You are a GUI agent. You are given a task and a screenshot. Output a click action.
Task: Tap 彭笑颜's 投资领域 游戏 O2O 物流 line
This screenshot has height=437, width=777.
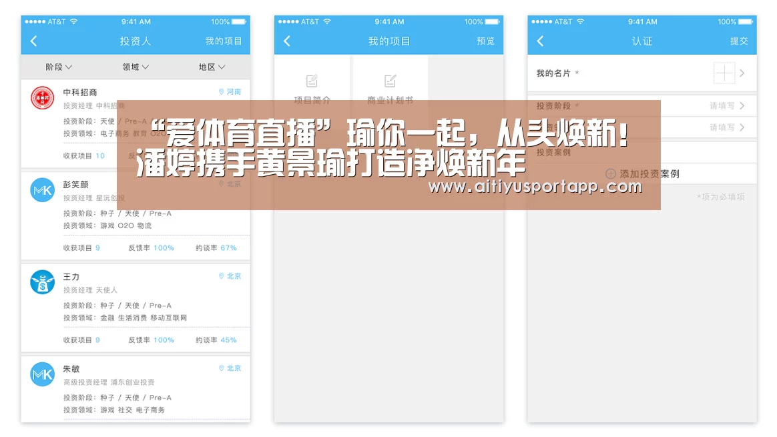pos(107,226)
